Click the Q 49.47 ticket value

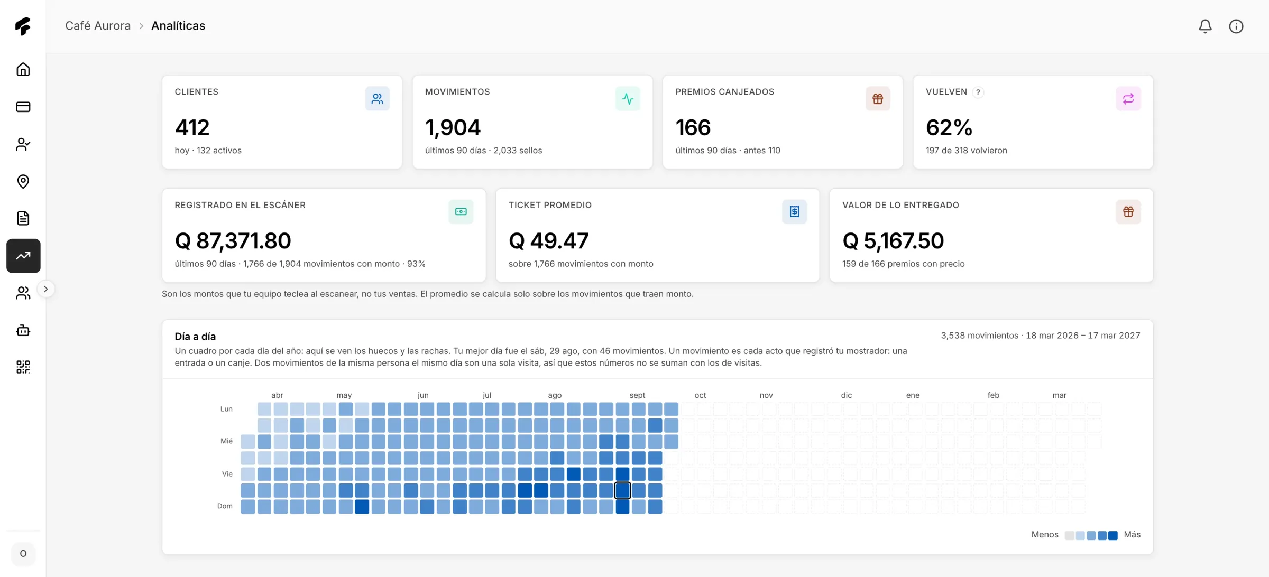548,241
